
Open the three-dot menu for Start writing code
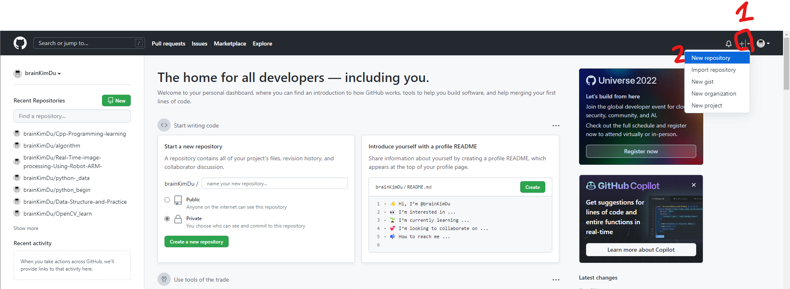(x=556, y=125)
